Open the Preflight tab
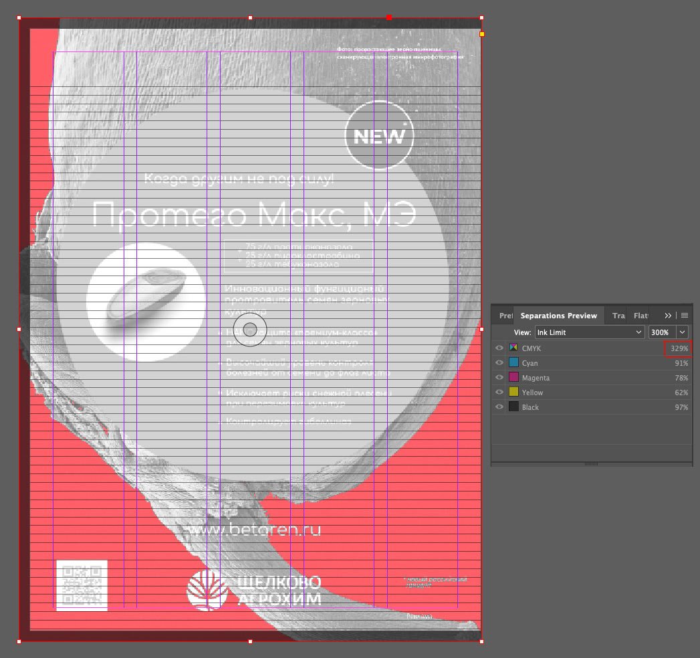Image resolution: width=700 pixels, height=658 pixels. tap(505, 316)
